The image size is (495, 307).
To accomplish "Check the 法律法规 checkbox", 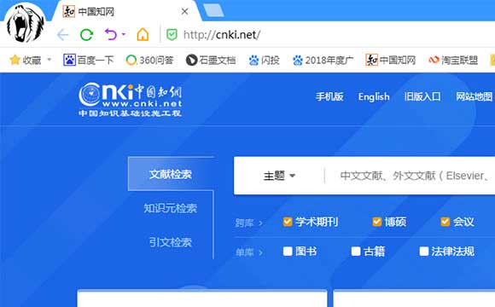I will (424, 252).
